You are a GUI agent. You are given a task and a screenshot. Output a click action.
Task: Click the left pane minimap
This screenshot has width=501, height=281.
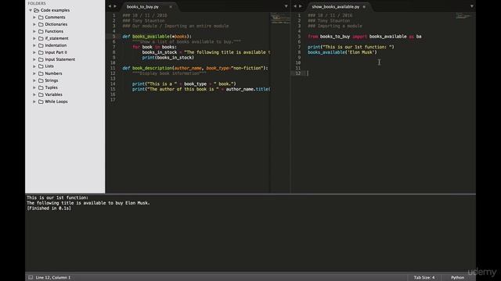(x=280, y=18)
